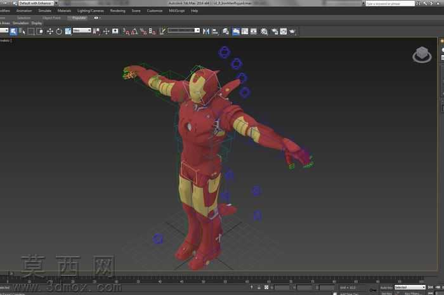Open the Material Editor
444x295 pixels.
pos(264,32)
